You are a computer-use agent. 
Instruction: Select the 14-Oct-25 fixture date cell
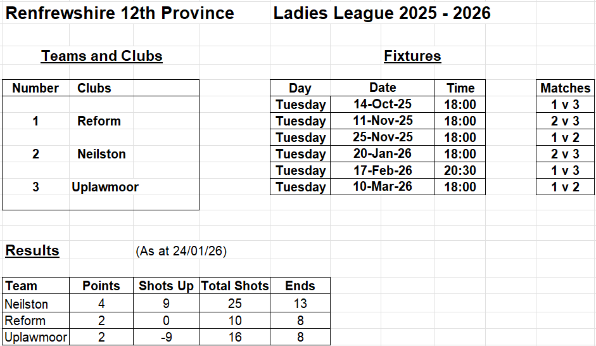click(383, 105)
